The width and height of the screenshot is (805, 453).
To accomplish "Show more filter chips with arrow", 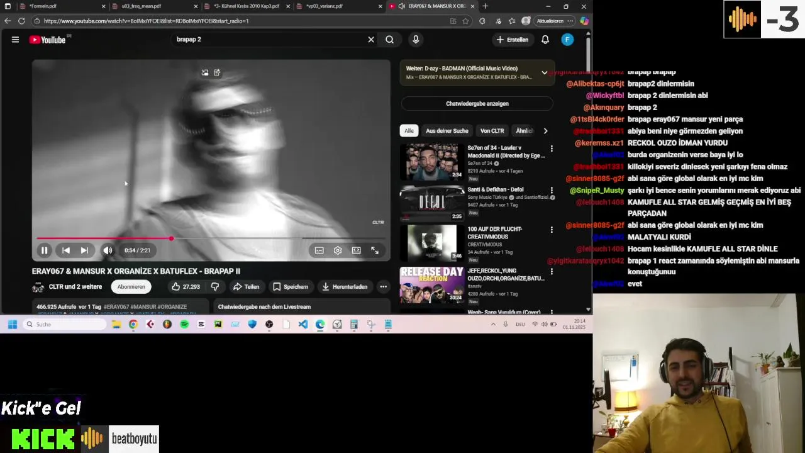I will coord(545,131).
